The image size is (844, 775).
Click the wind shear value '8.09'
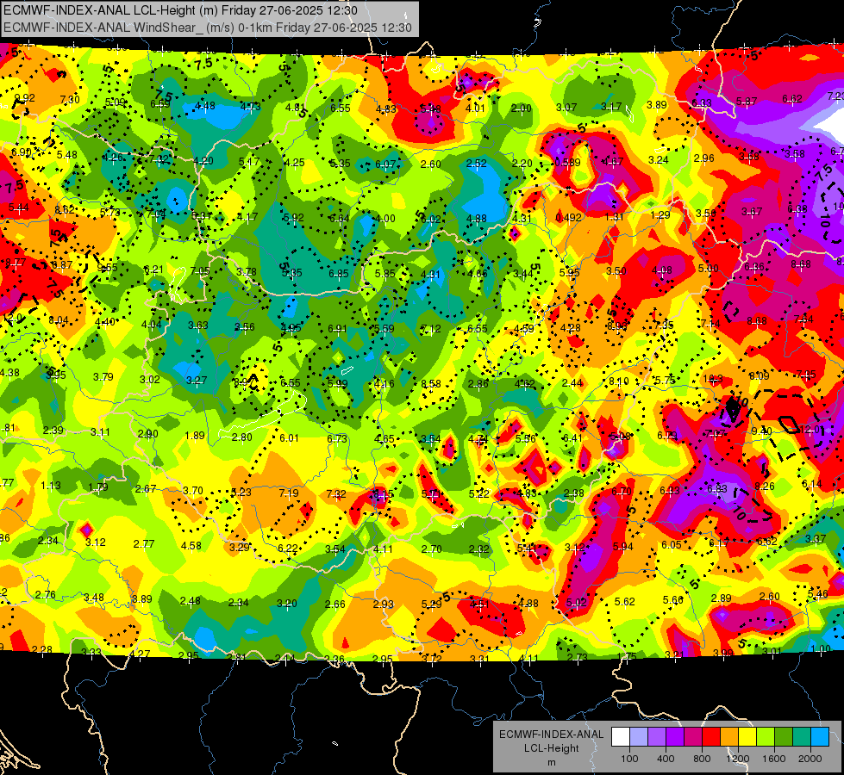(x=759, y=375)
